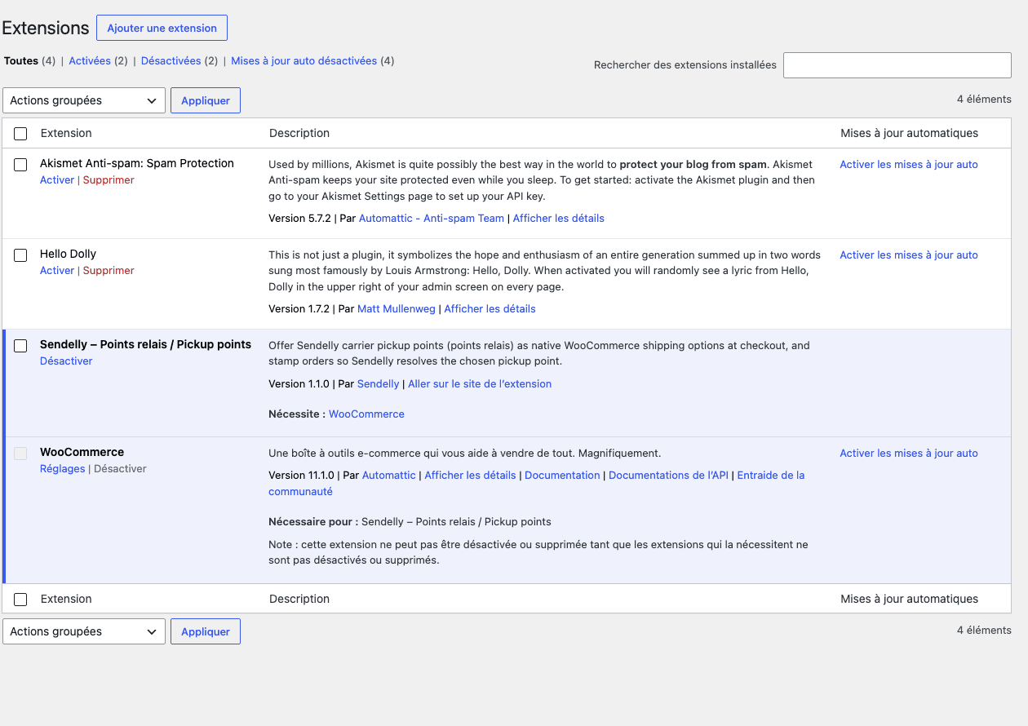Open Automattic author link in WooCommerce row
The height and width of the screenshot is (726, 1028).
(x=389, y=475)
